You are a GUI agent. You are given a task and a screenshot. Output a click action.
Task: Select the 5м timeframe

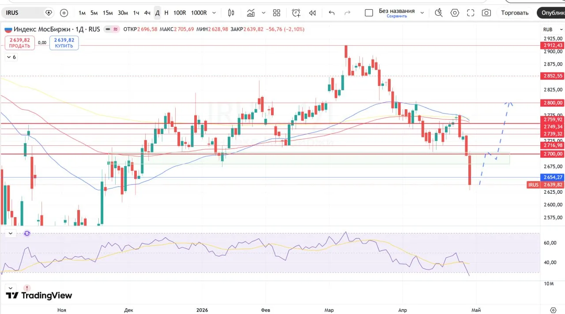94,13
